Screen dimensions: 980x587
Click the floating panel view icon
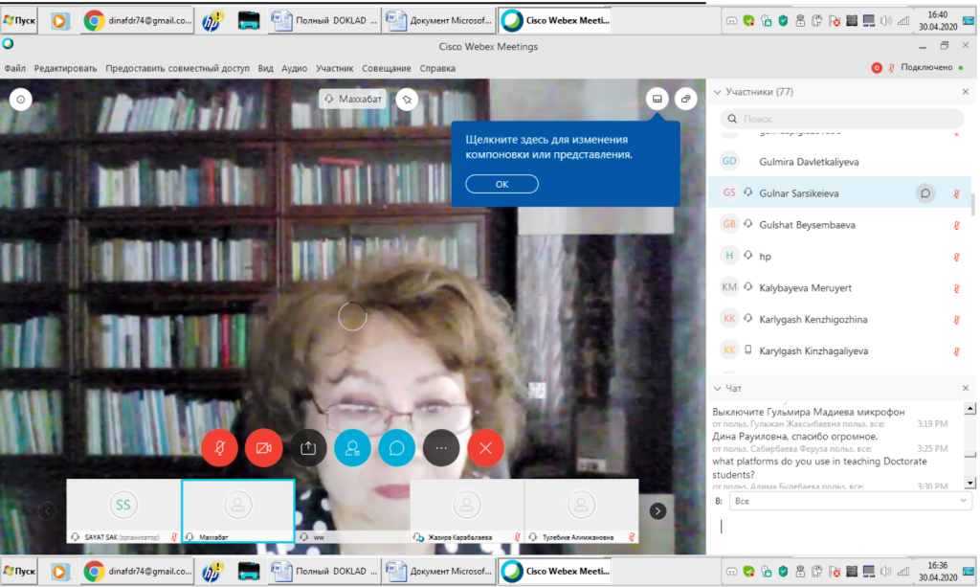tap(686, 99)
